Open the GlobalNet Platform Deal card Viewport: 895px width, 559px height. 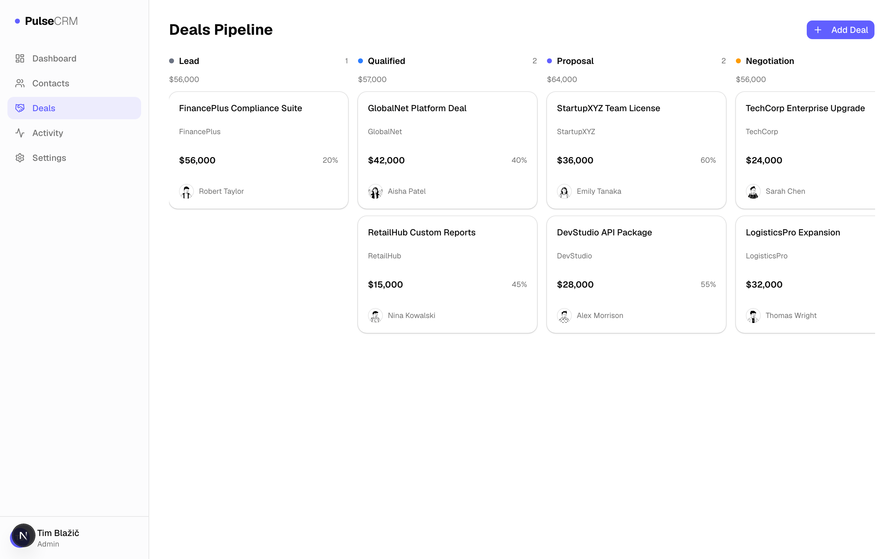pyautogui.click(x=447, y=151)
